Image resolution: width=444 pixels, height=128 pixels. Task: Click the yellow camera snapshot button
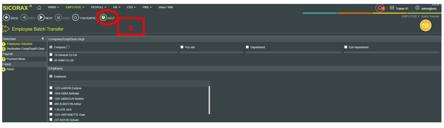[x=426, y=25]
